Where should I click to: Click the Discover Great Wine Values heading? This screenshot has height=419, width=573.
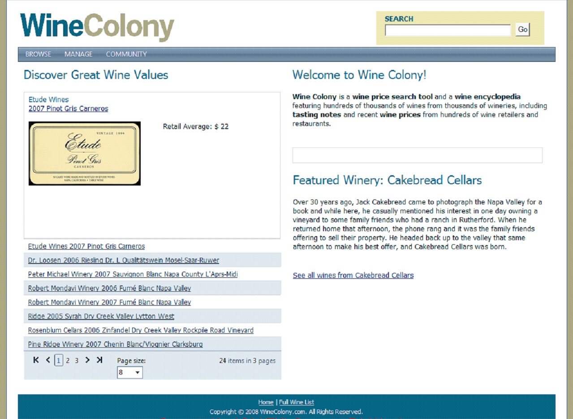(96, 75)
